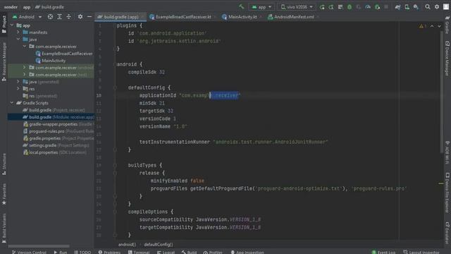Screen dimensions: 451x254
Task: Toggle the Device Manager right side tab
Action: tap(447, 59)
